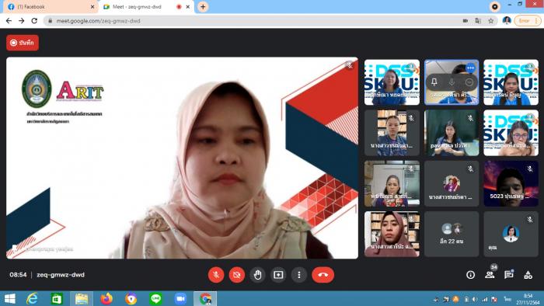Screen dimensions: 544x306
Task: Click the present screen icon
Action: coord(278,275)
